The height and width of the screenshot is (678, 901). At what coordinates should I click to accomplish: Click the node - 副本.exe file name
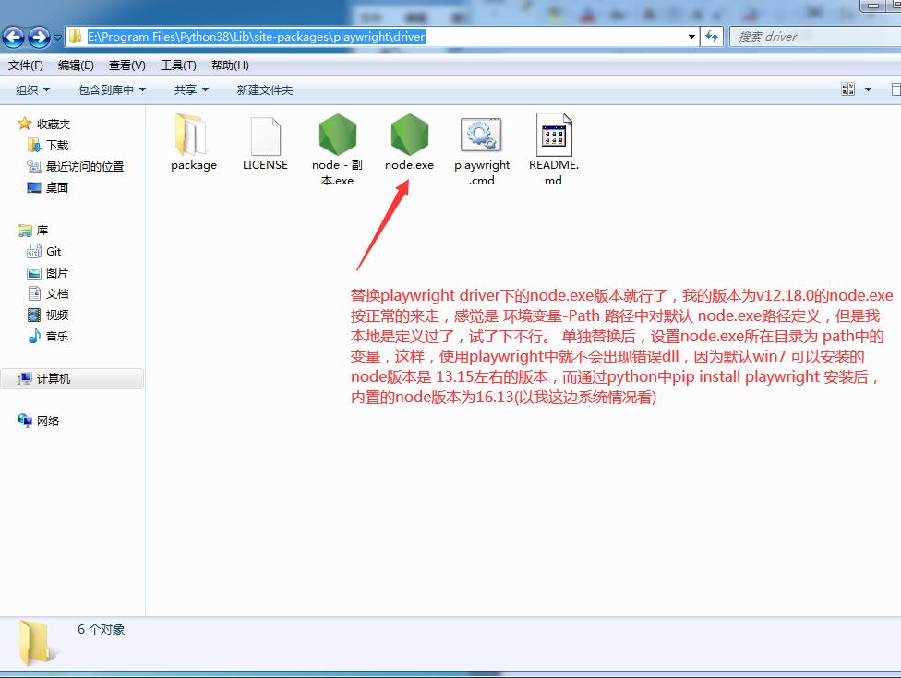tap(337, 172)
